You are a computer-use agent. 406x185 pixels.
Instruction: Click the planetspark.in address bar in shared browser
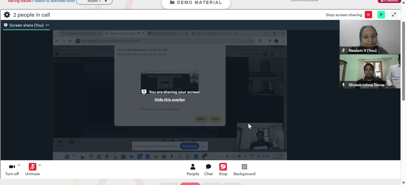click(164, 41)
